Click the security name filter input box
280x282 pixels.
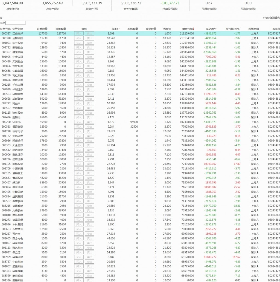(15, 23)
